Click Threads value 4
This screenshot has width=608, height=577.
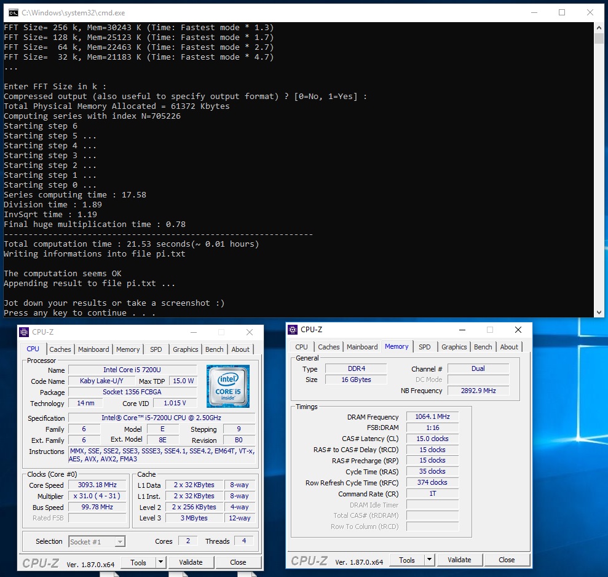[x=244, y=541]
